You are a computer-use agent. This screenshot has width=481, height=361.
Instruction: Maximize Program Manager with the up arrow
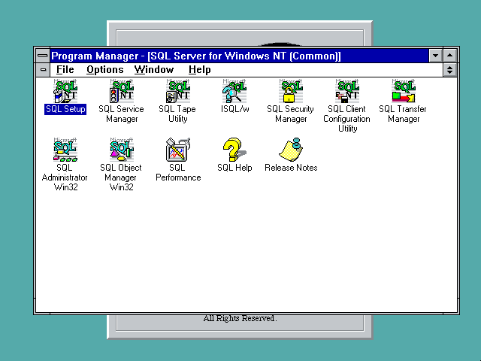[x=449, y=56]
